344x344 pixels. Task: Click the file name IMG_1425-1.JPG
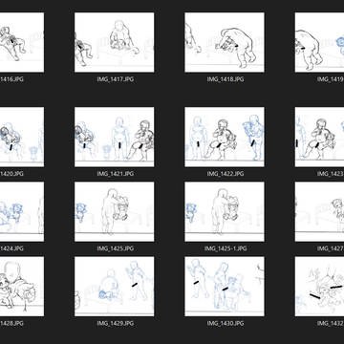tap(226, 248)
